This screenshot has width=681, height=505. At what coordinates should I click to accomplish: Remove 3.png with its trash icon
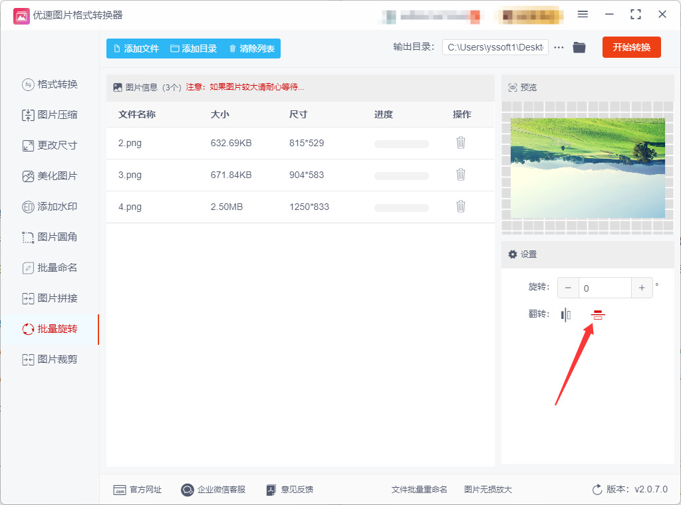tap(461, 174)
